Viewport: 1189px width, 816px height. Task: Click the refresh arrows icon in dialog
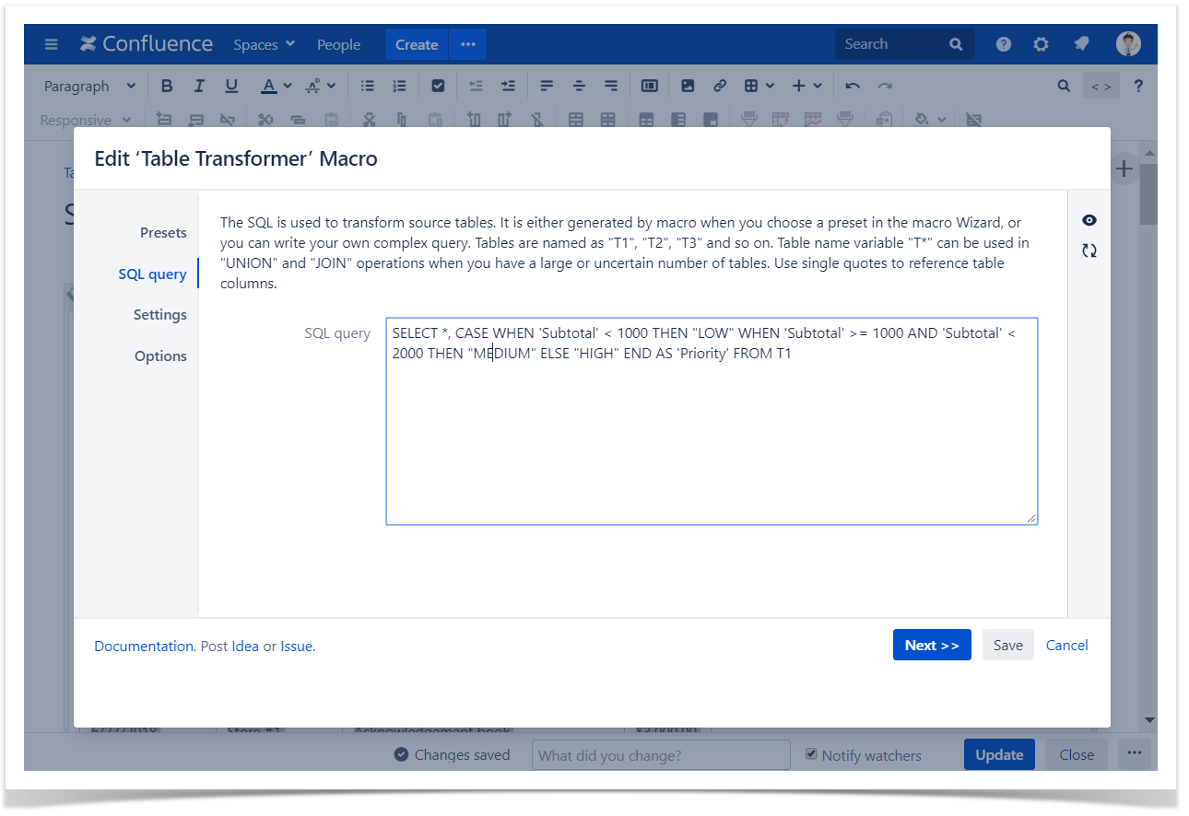[1089, 251]
